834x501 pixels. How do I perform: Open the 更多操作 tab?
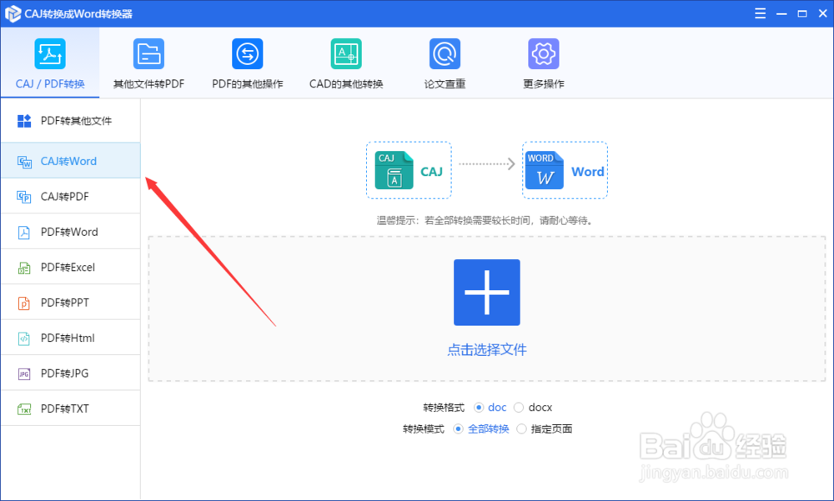pyautogui.click(x=544, y=63)
